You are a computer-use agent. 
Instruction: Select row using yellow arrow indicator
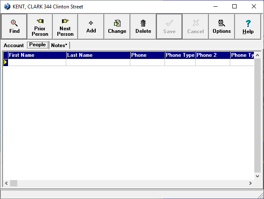(5, 62)
